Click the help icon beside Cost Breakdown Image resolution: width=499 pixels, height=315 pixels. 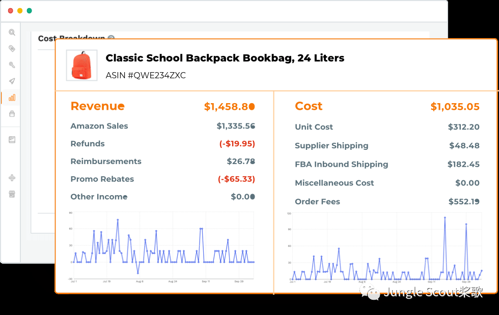pyautogui.click(x=111, y=38)
